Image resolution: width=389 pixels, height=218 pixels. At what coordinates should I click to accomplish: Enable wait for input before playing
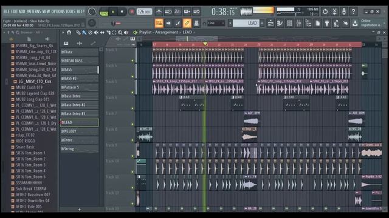[168, 12]
